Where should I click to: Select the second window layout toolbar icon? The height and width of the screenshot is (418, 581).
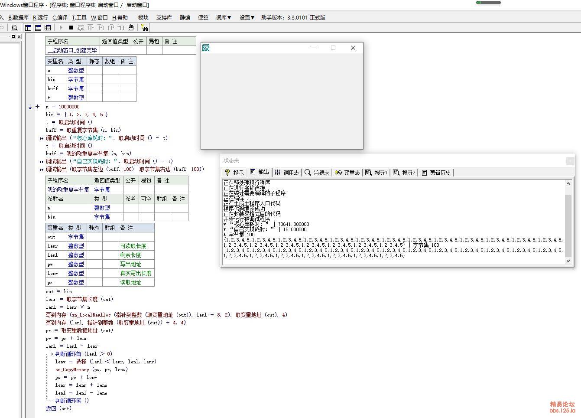[38, 28]
